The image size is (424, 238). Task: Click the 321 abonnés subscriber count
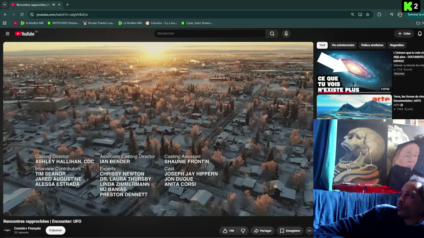(21, 233)
